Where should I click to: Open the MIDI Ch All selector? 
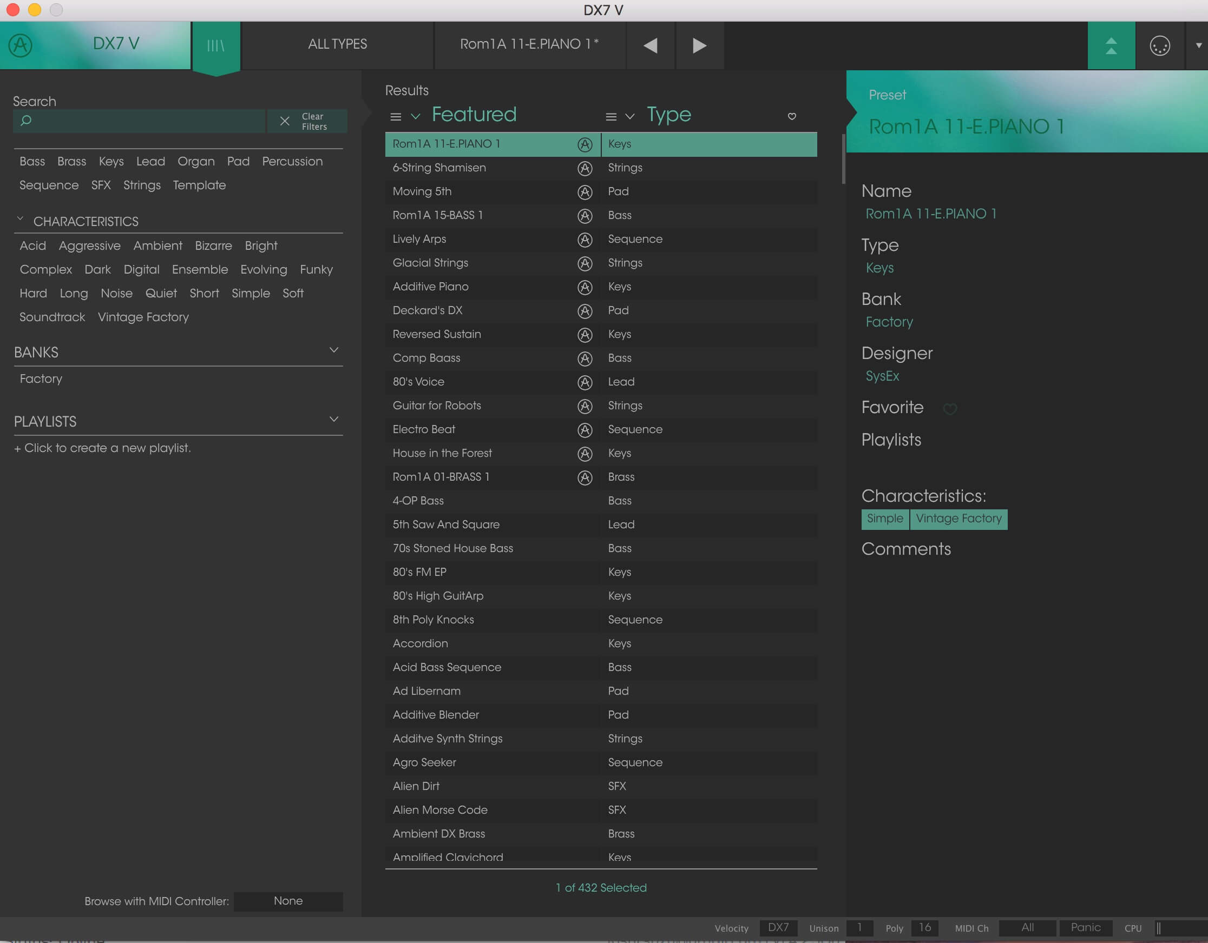1027,927
